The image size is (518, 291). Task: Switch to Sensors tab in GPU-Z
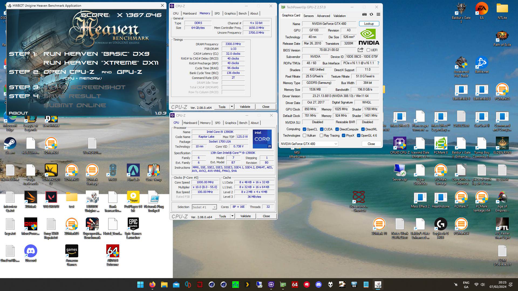[x=308, y=16]
